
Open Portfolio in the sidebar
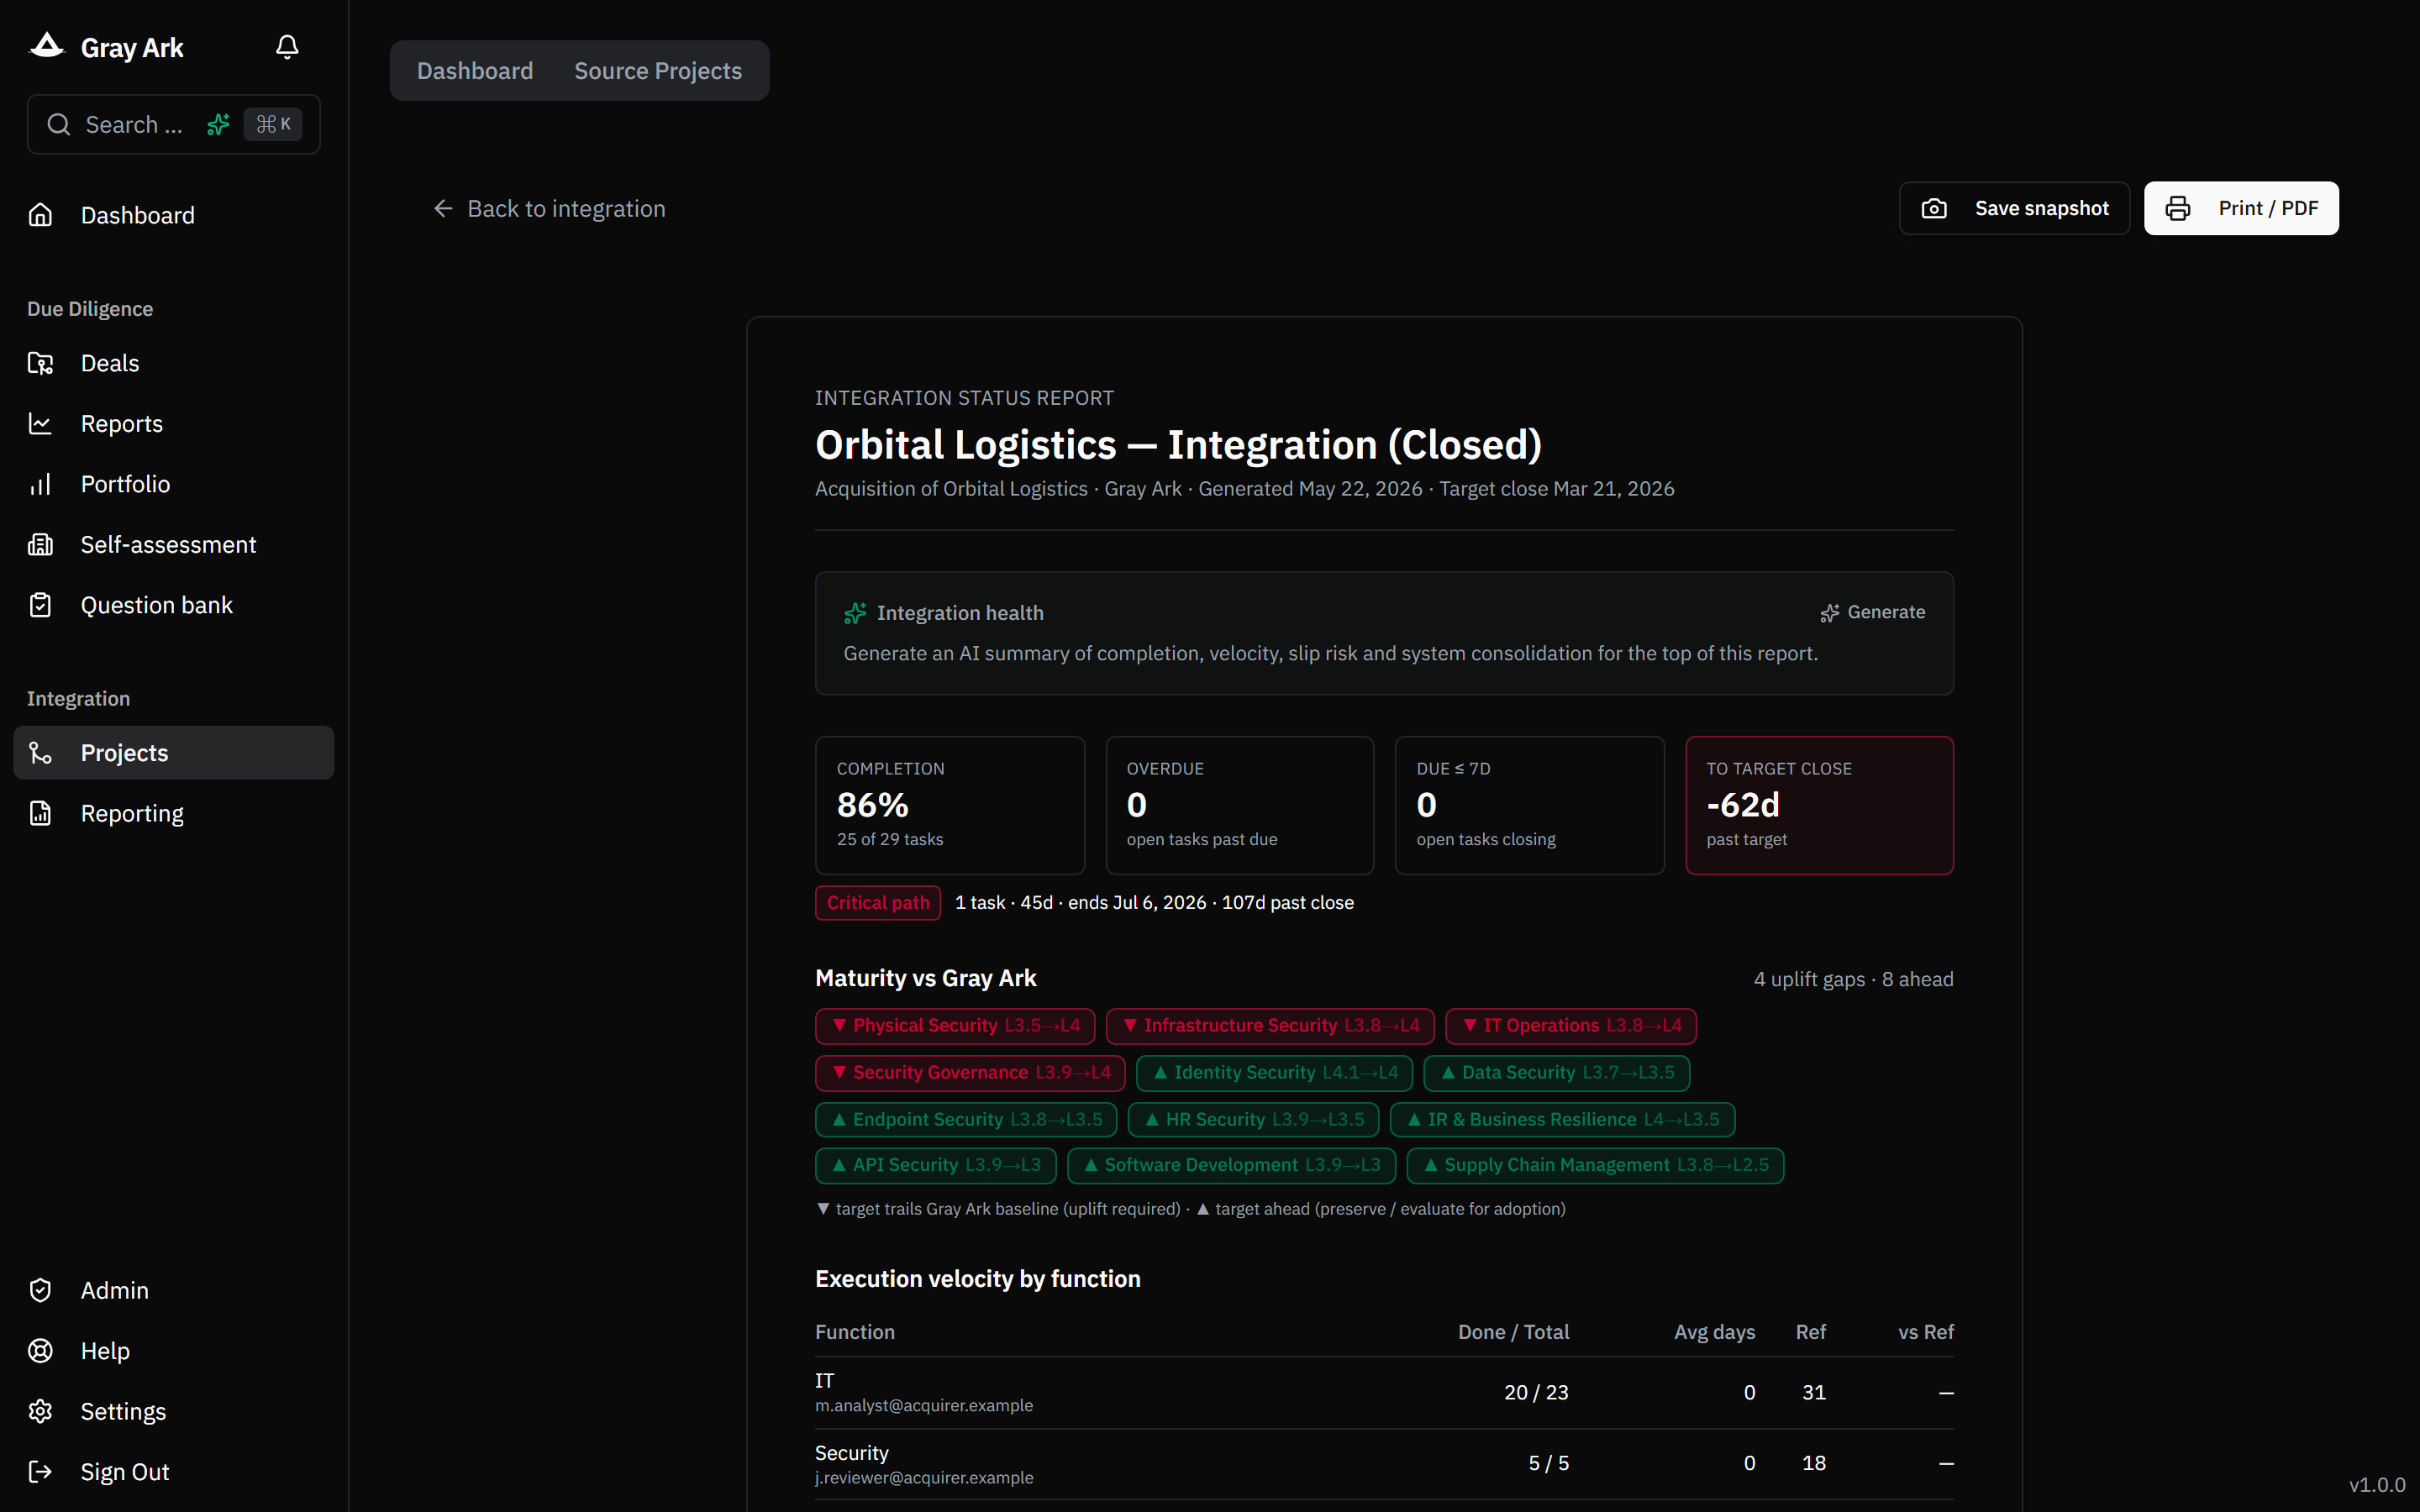(x=174, y=484)
